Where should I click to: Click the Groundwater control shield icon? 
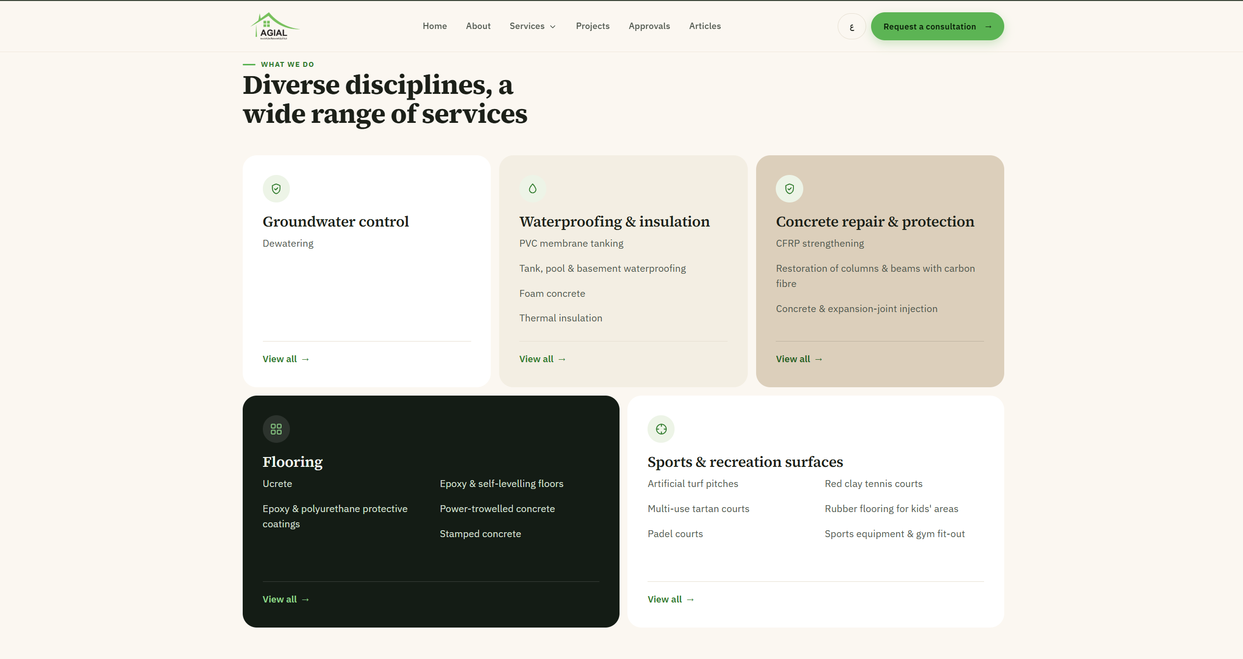tap(276, 189)
